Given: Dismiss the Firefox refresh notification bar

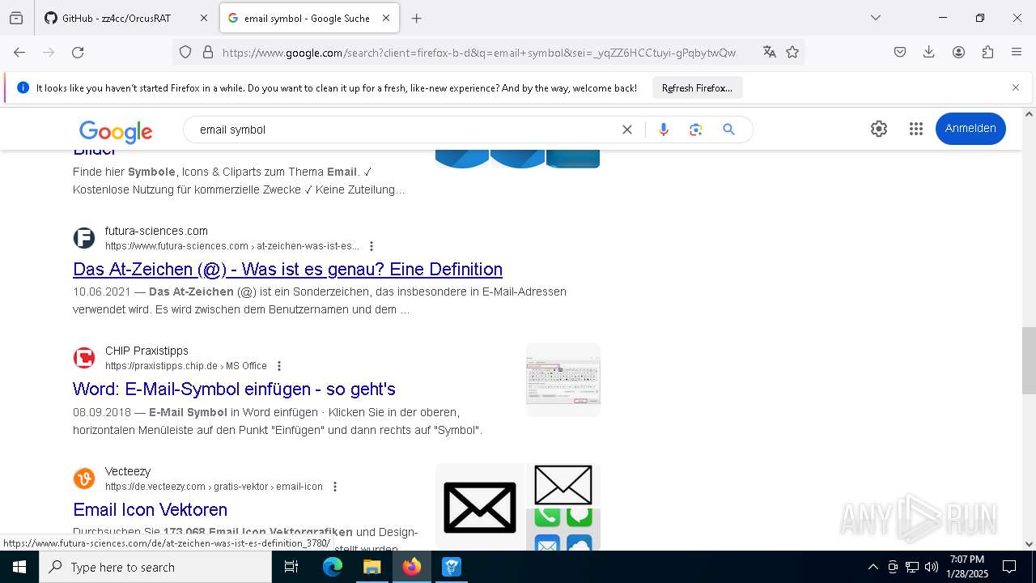Looking at the screenshot, I should (1016, 87).
